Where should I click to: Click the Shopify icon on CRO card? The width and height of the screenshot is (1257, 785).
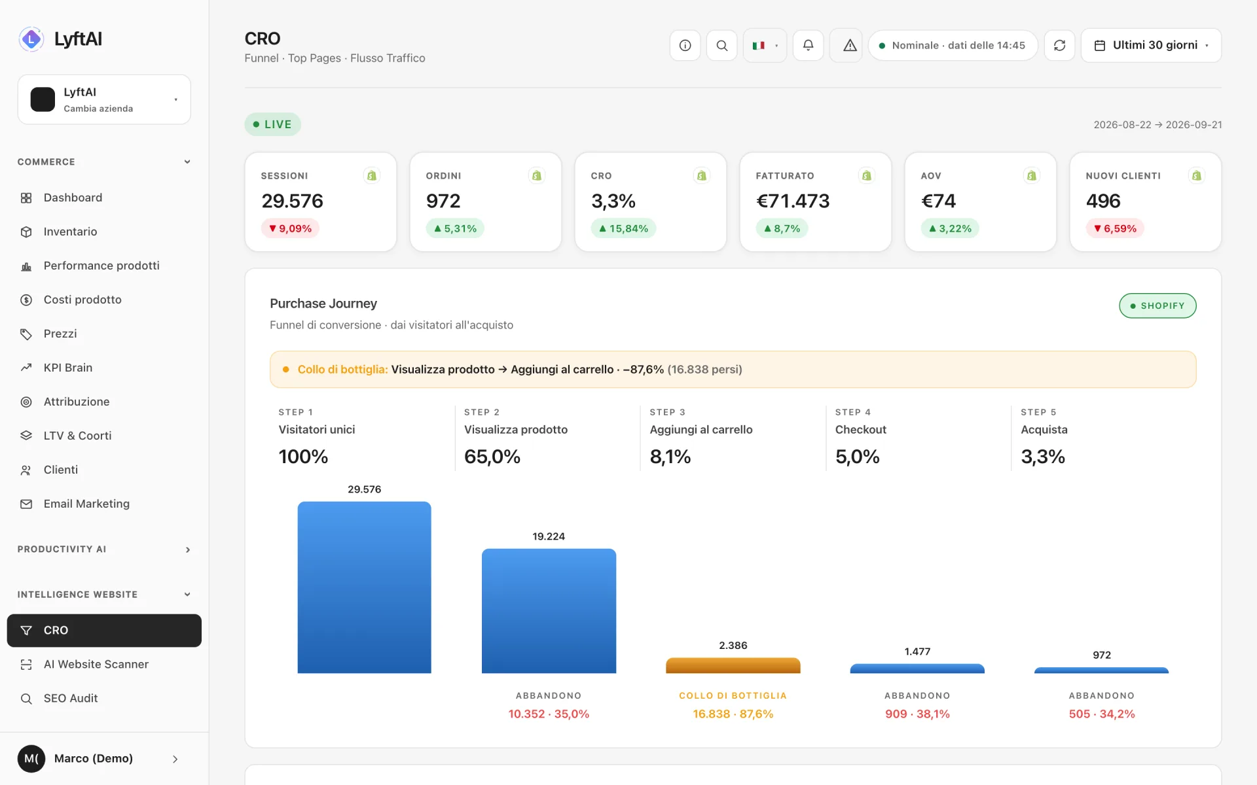pyautogui.click(x=702, y=175)
